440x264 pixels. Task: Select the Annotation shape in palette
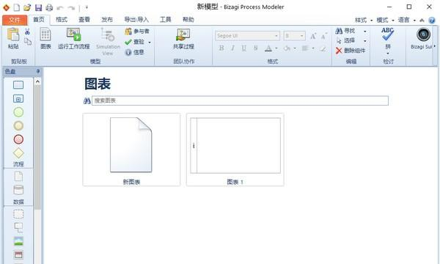coord(18,227)
